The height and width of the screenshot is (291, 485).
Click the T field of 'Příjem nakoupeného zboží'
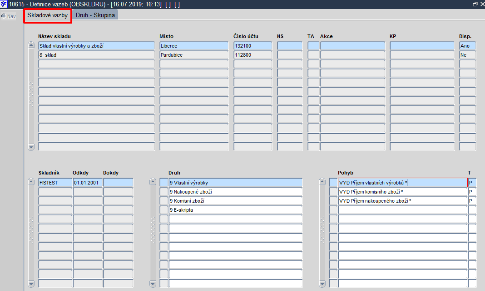(472, 201)
